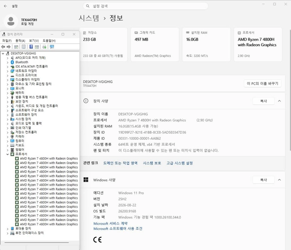Collapse the Windows 사양 section chevron
The width and height of the screenshot is (291, 250).
pos(279,180)
